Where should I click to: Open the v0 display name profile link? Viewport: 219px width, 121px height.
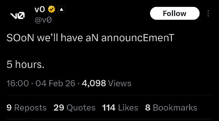click(x=40, y=10)
